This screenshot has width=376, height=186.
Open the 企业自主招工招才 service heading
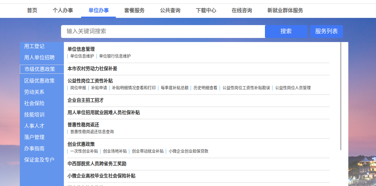(86, 100)
